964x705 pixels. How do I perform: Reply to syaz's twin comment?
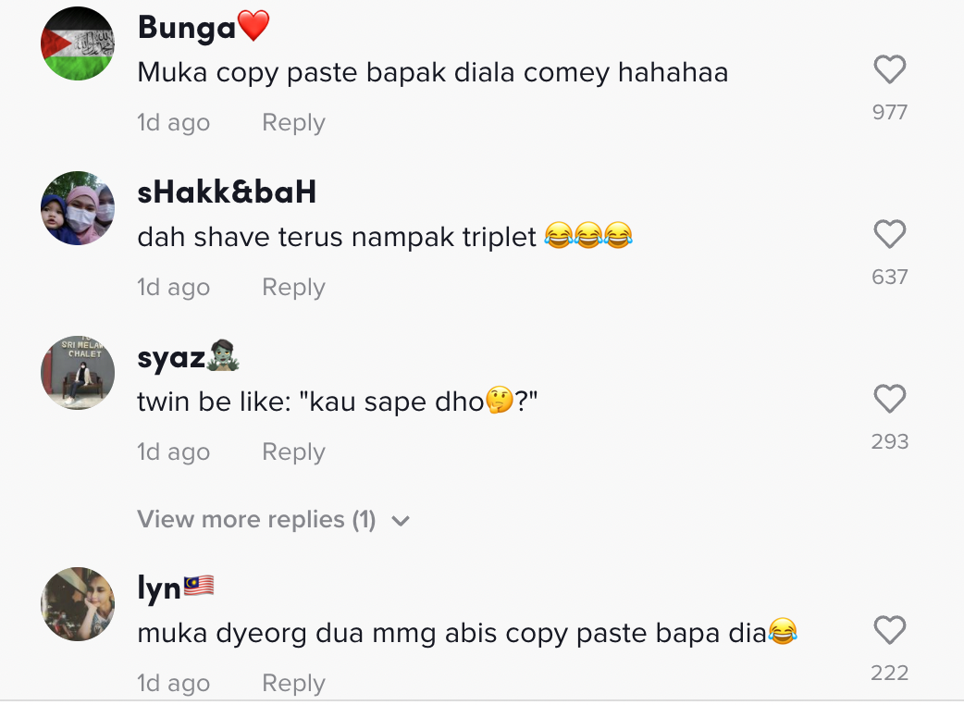pyautogui.click(x=293, y=451)
